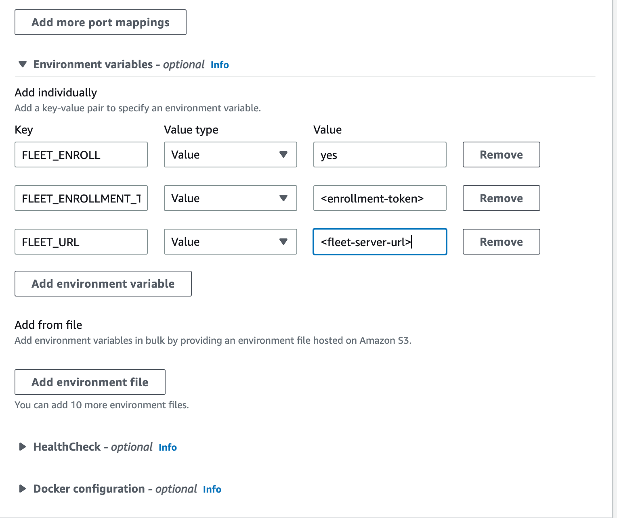Click Info link beside Environment variables
617x518 pixels.
pyautogui.click(x=220, y=65)
